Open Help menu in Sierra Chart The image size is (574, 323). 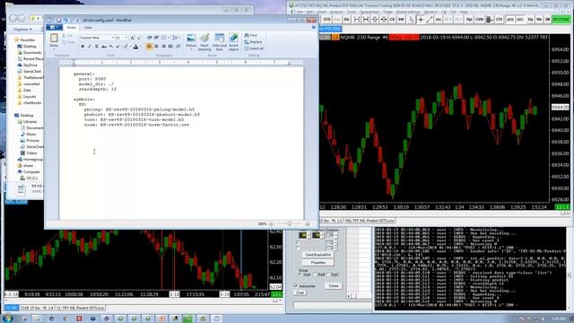464,12
